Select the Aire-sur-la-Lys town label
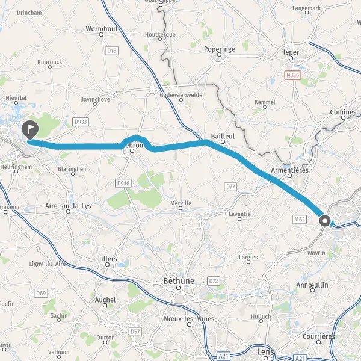Viewport: 361px width, 361px height. click(x=68, y=206)
